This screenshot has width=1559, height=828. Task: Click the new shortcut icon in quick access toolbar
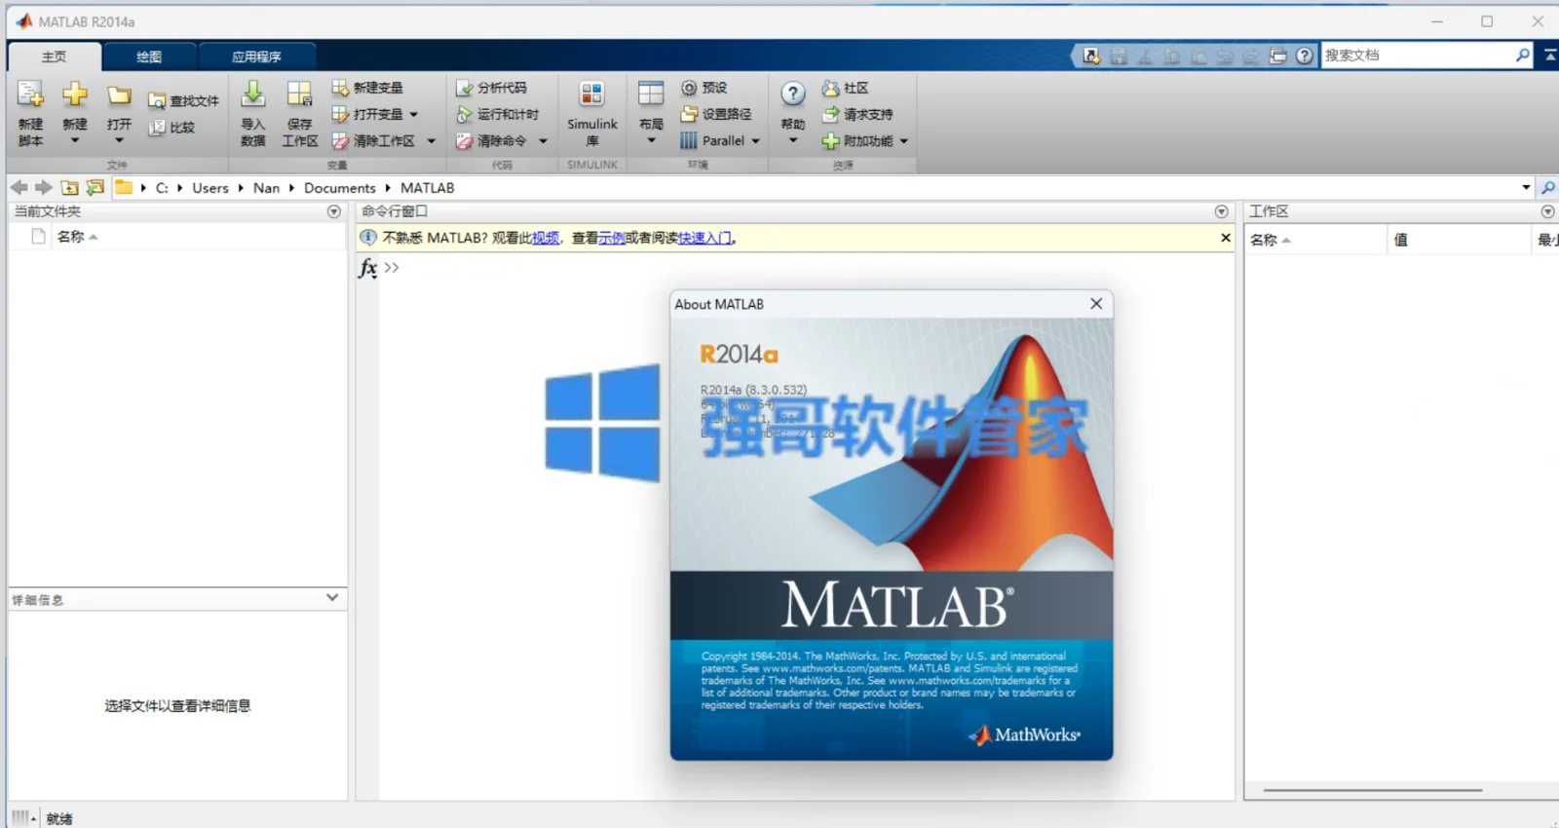[x=1092, y=56]
